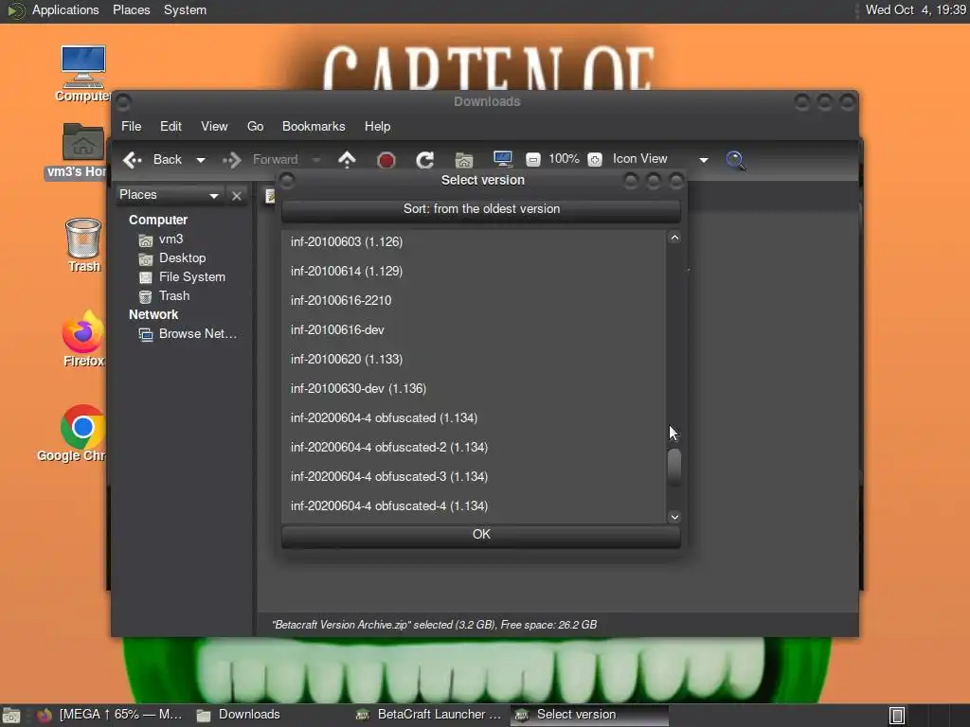
Task: Open the Go menu
Action: (255, 126)
